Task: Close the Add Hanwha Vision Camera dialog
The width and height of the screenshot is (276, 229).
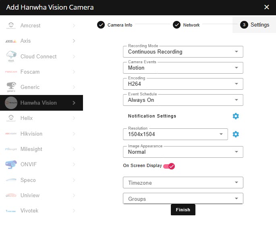Action: tap(266, 7)
